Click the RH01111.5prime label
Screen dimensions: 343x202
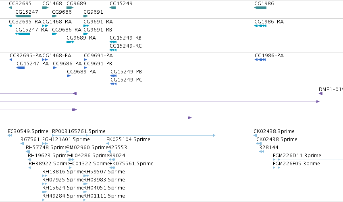point(104,196)
